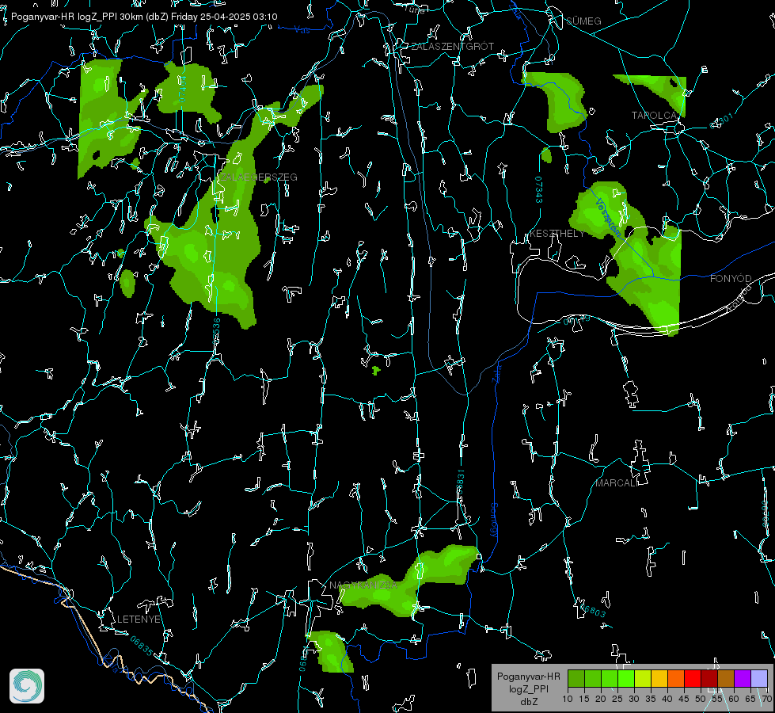Click the 45 tick value in legend
This screenshot has width=775, height=713.
coord(683,699)
